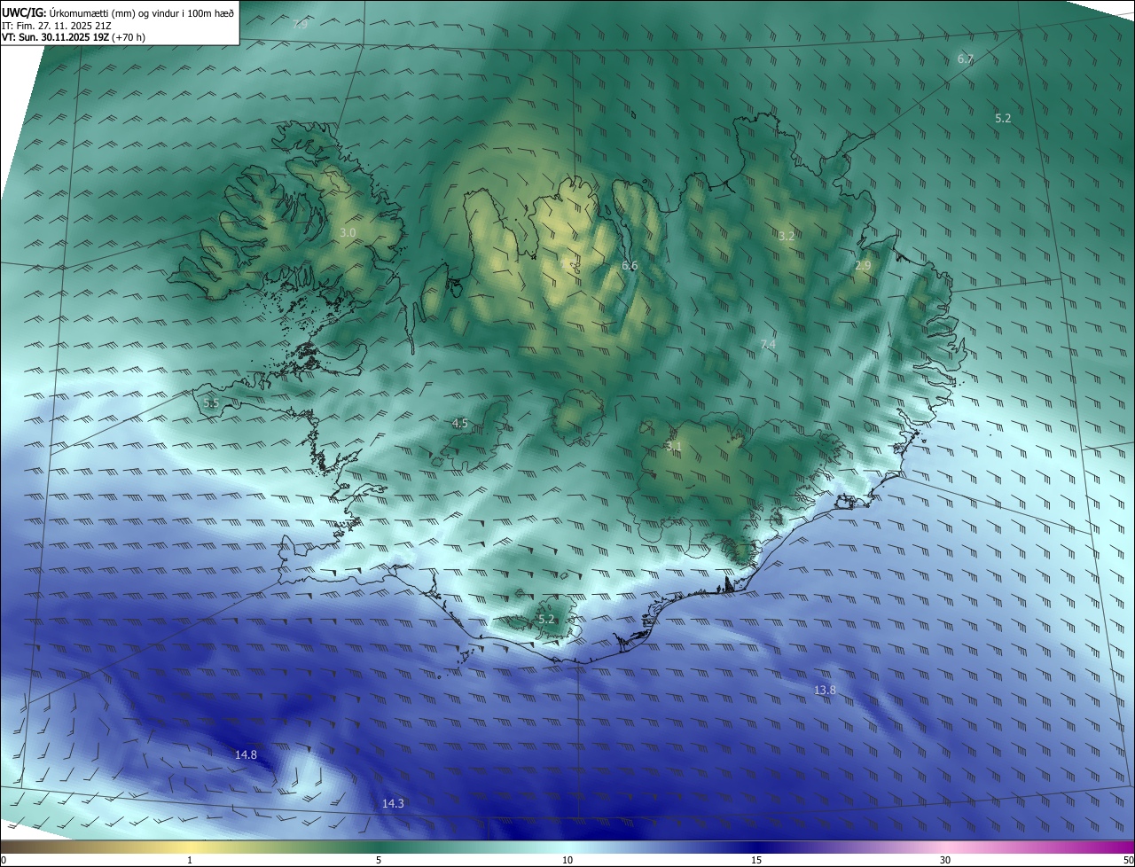Screen dimensions: 1135x867
Task: Click the 14.3 value over the sea
Action: [393, 803]
